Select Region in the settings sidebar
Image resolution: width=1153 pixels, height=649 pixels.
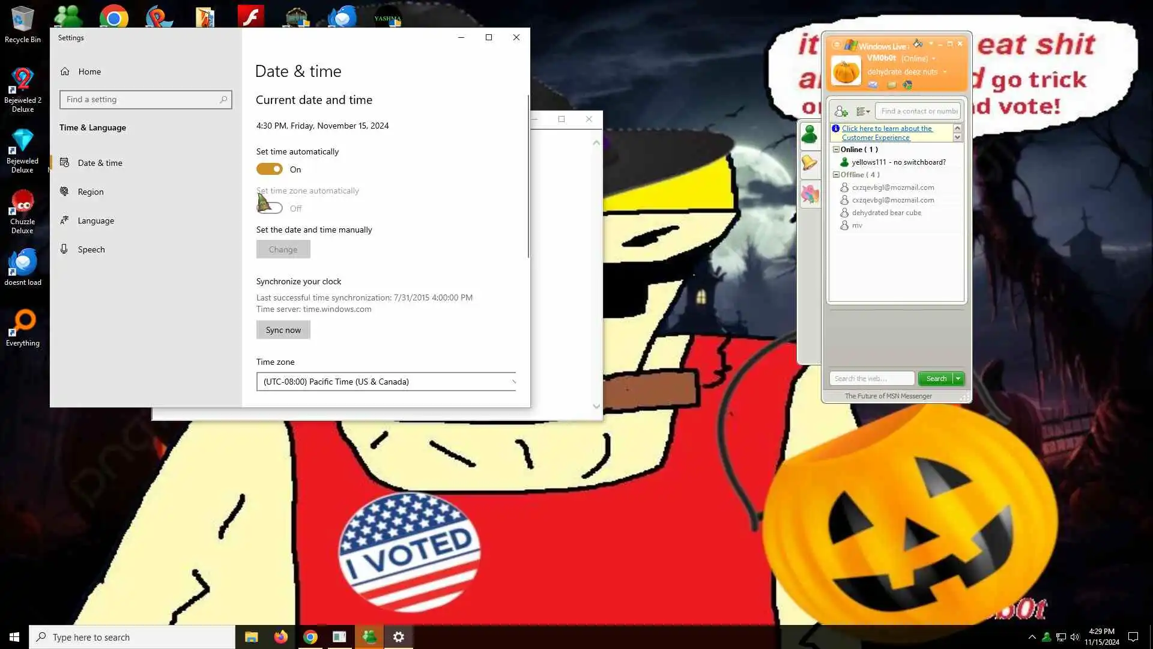tap(91, 192)
